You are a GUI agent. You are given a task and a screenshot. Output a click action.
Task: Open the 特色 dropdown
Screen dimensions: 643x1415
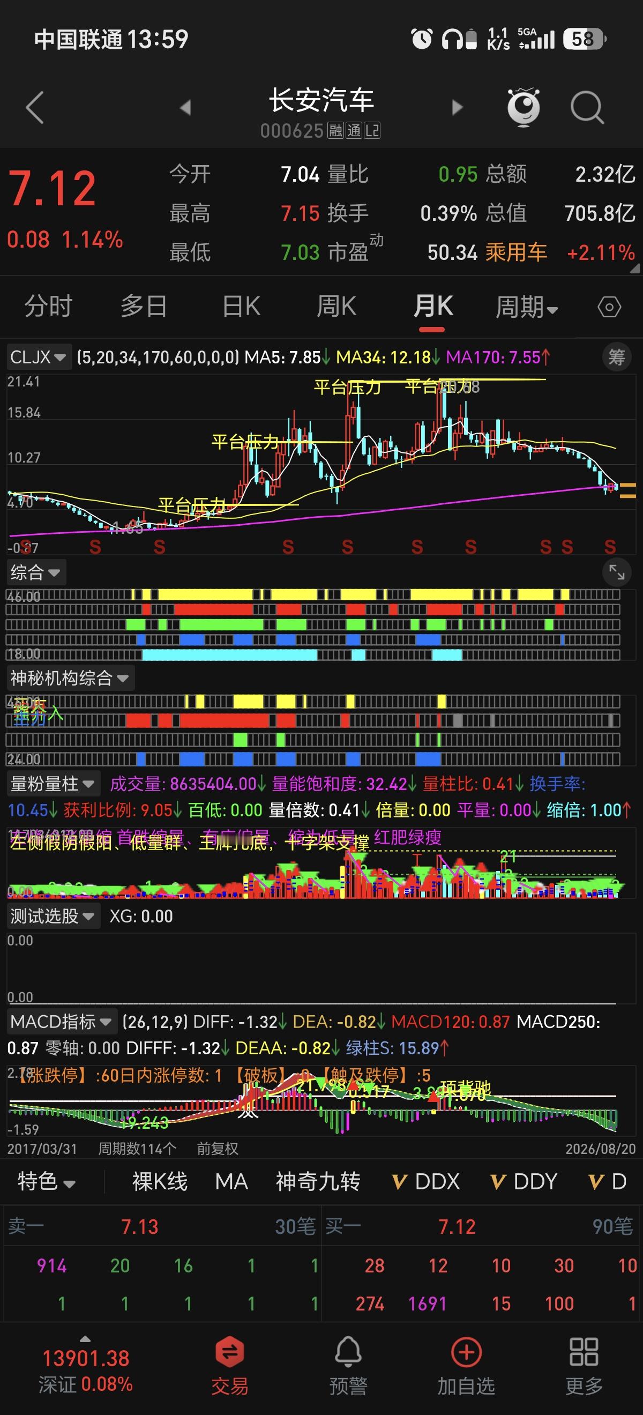[46, 1181]
